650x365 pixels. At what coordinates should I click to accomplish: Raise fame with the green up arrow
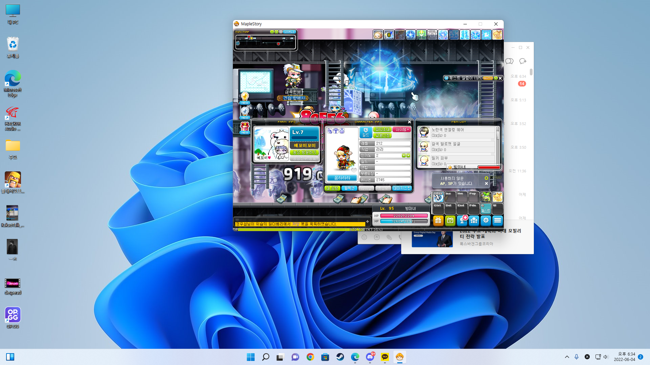pyautogui.click(x=404, y=155)
